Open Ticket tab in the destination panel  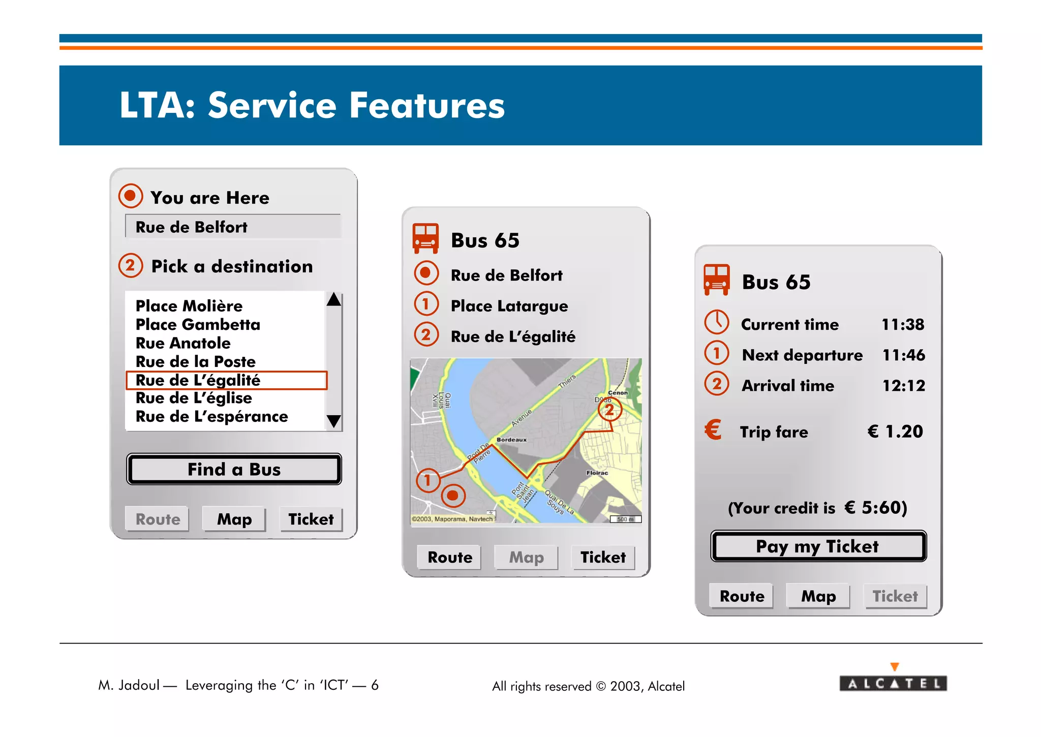[x=311, y=519]
